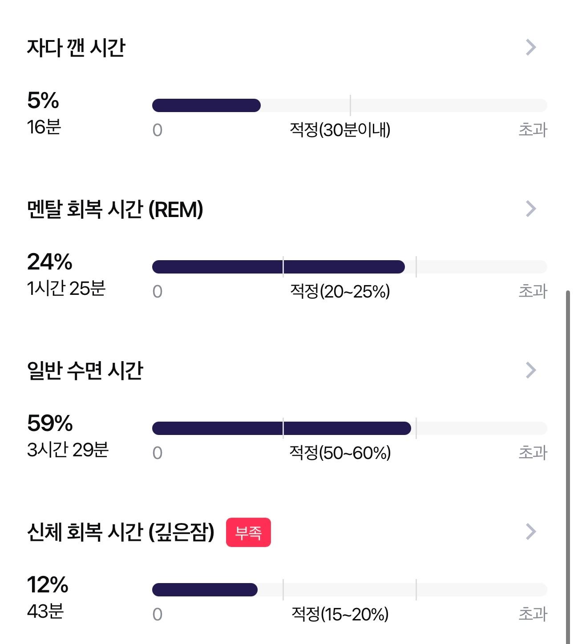Open 일반 수면 시간 detail arrow
The width and height of the screenshot is (574, 644).
pyautogui.click(x=531, y=370)
